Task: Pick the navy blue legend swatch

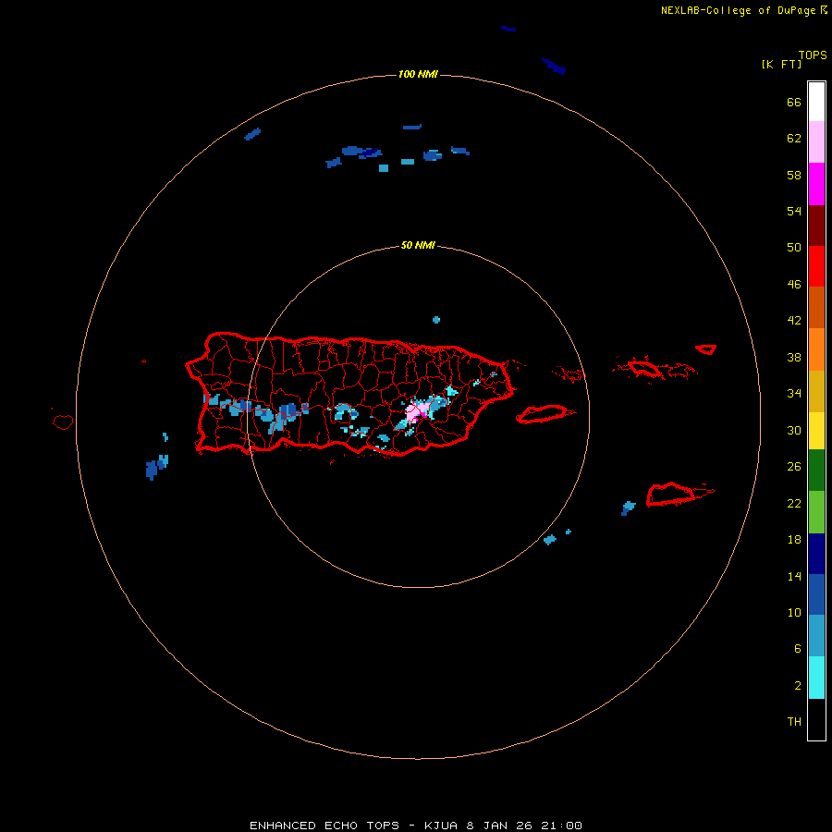Action: coord(816,554)
